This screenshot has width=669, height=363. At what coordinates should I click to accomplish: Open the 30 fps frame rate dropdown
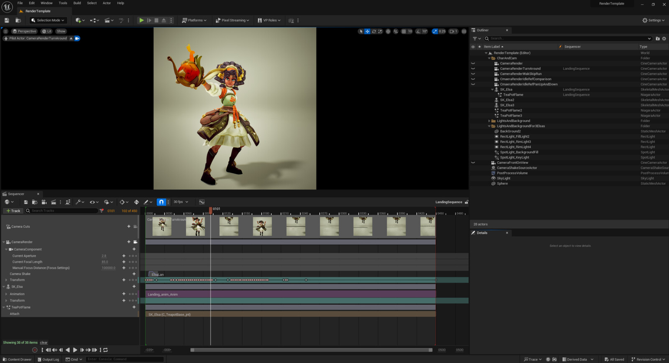(181, 202)
